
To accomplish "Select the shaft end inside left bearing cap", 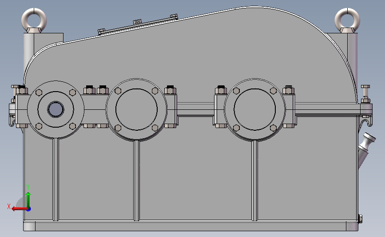I will click(56, 109).
